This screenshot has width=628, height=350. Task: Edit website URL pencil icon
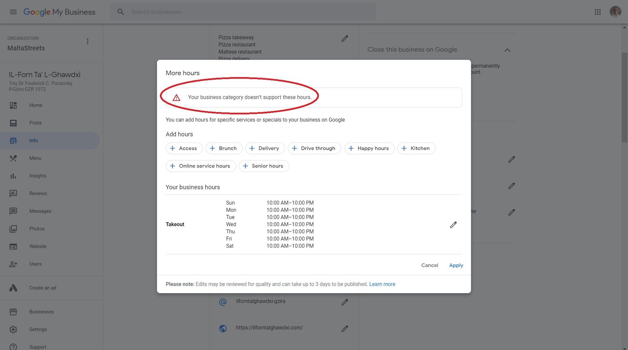pyautogui.click(x=345, y=328)
